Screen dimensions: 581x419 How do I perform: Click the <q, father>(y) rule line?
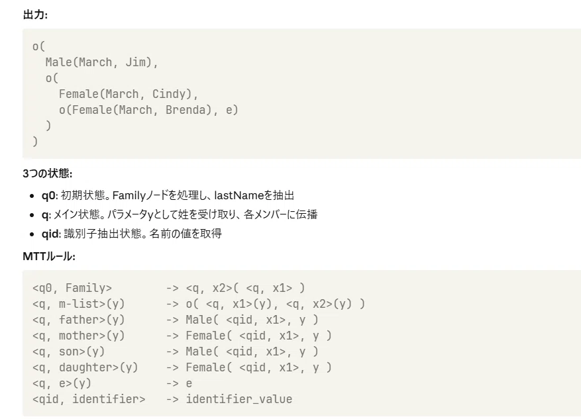[x=176, y=320]
